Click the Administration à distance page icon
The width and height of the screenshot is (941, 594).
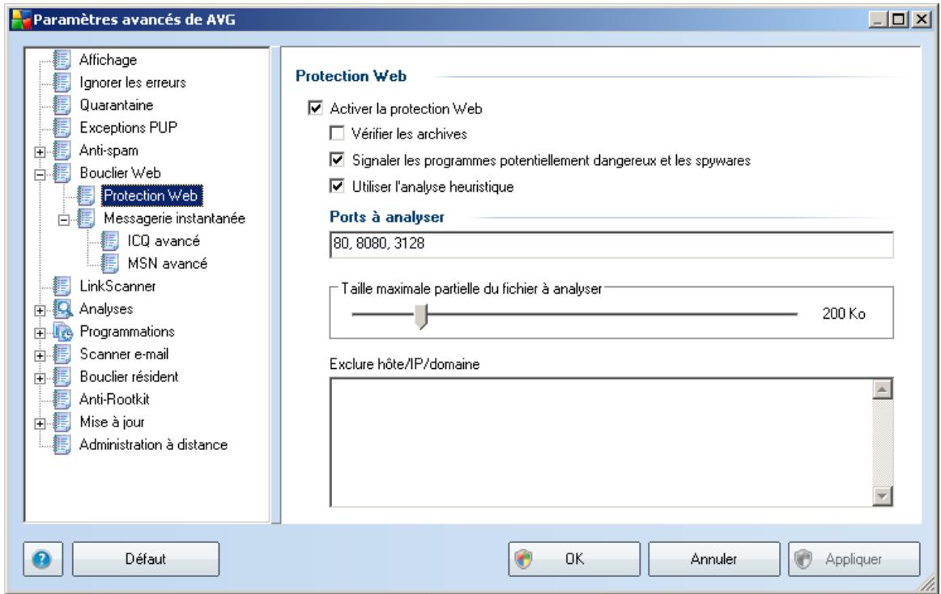click(62, 444)
